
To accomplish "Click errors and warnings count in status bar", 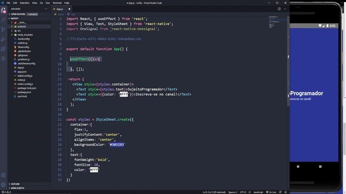I will coord(6,192).
